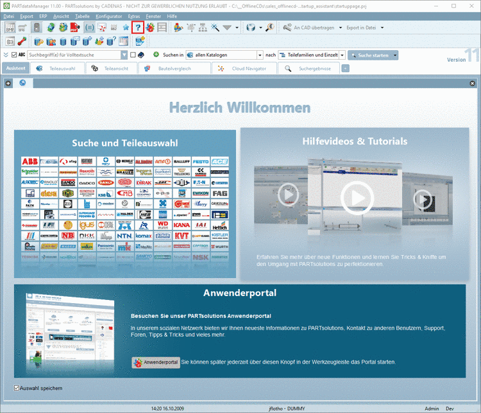The image size is (481, 413).
Task: Click the (=) parentheses toolbar icon
Action: click(89, 28)
